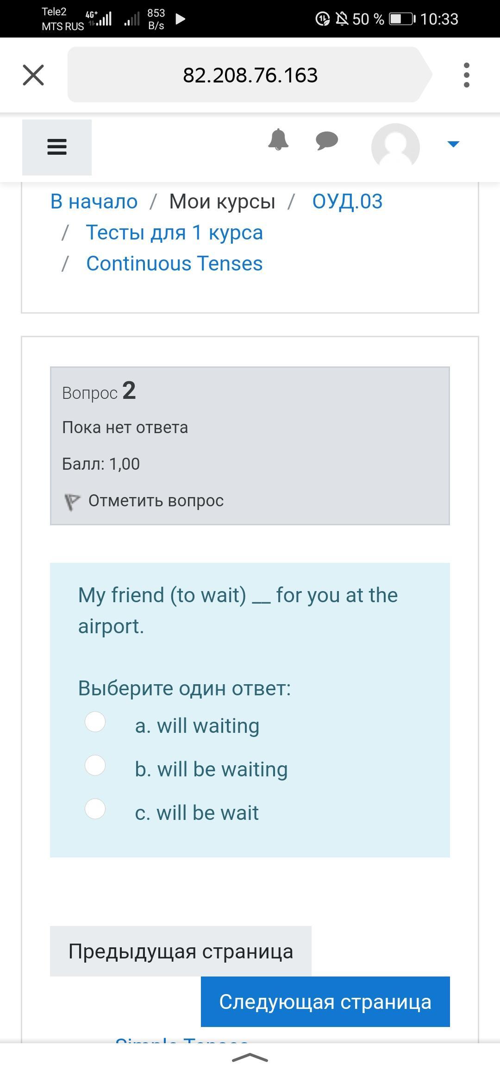This screenshot has height=1071, width=500.
Task: Go to В начало breadcrumb link
Action: 94,202
